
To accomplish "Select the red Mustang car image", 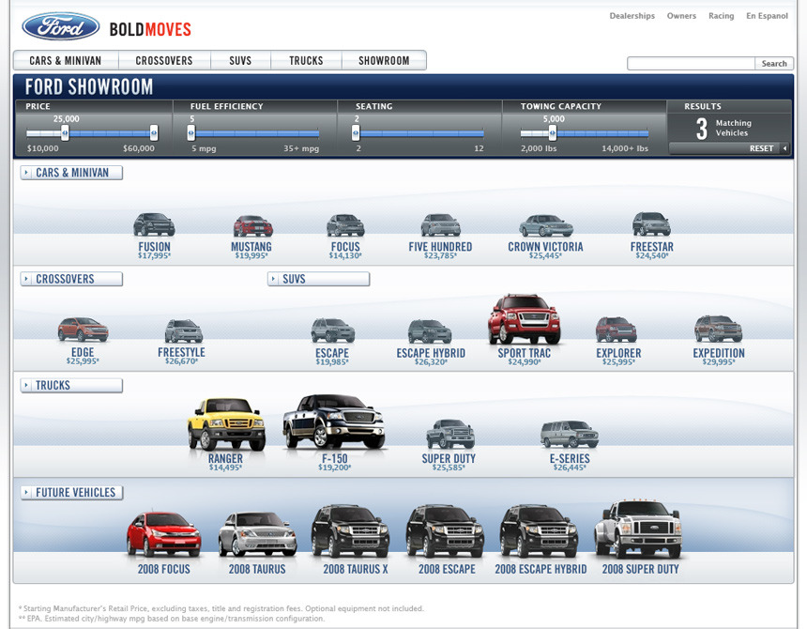I will coord(252,225).
